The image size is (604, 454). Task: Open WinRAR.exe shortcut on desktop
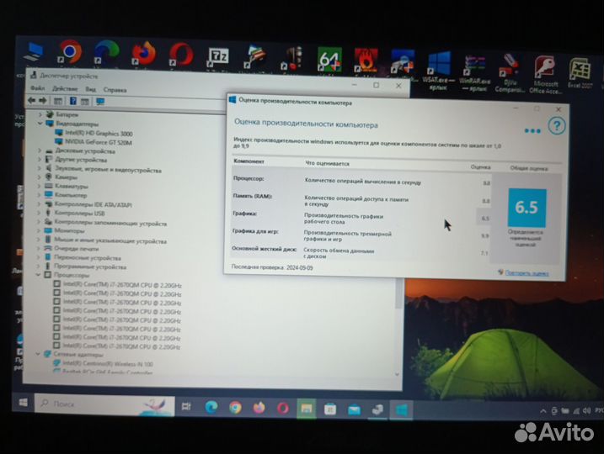(475, 73)
